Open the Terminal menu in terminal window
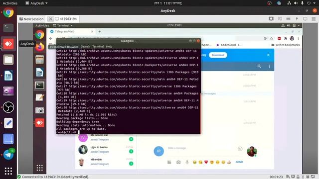This screenshot has height=179, width=319. click(98, 46)
